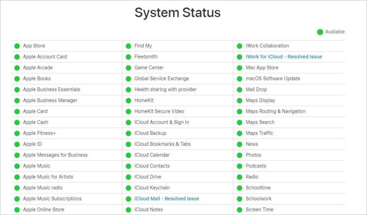Screen dimensions: 367x215
Task: Select the Game Center status dot
Action: pos(128,67)
